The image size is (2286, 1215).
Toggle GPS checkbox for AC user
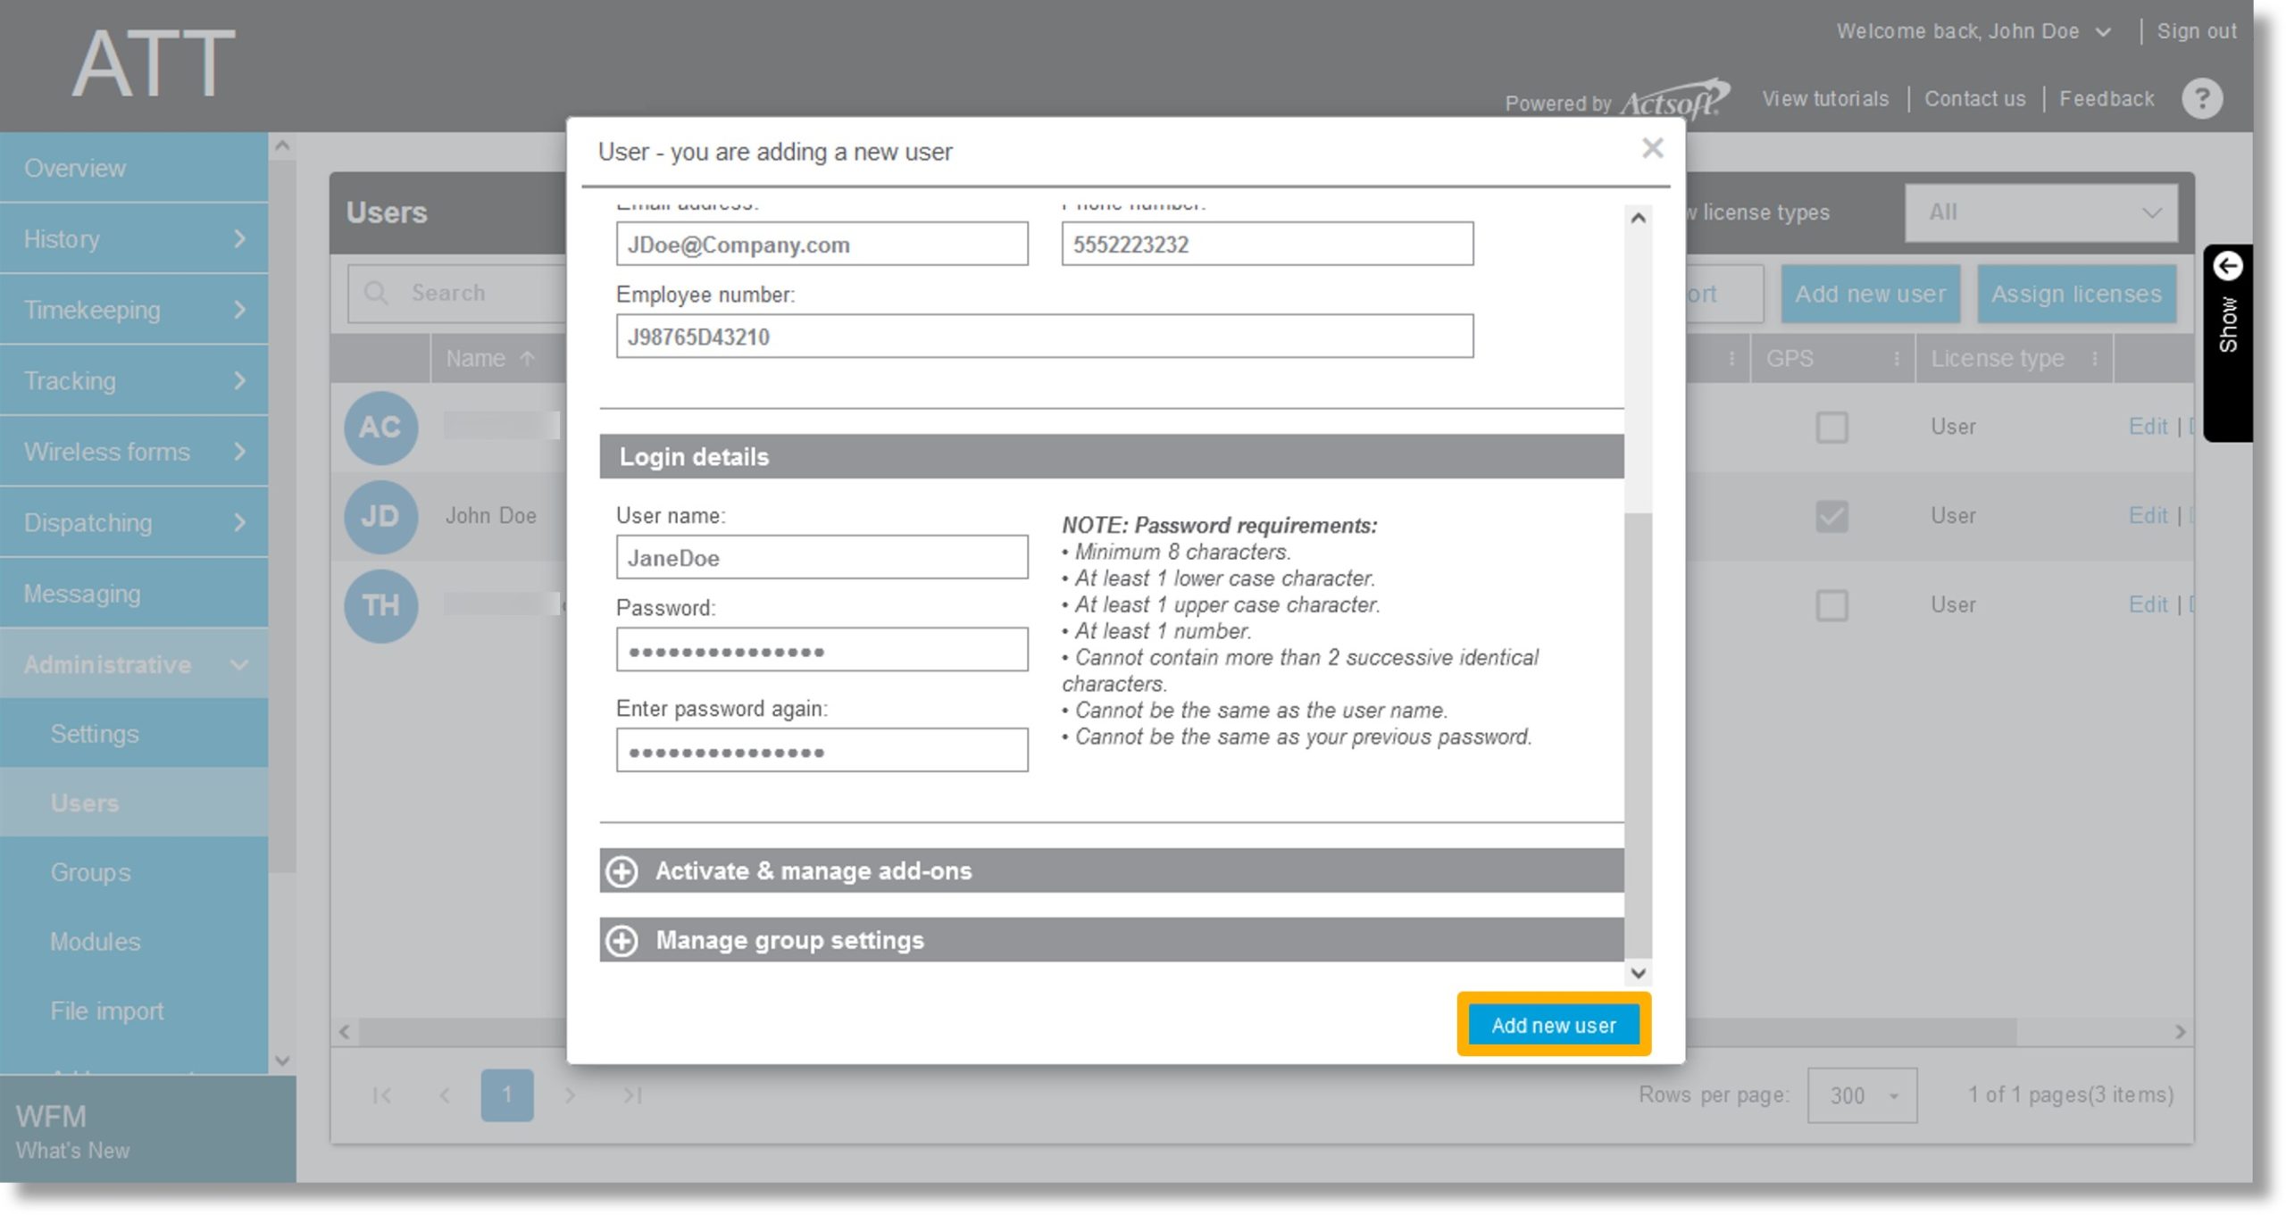click(x=1831, y=428)
